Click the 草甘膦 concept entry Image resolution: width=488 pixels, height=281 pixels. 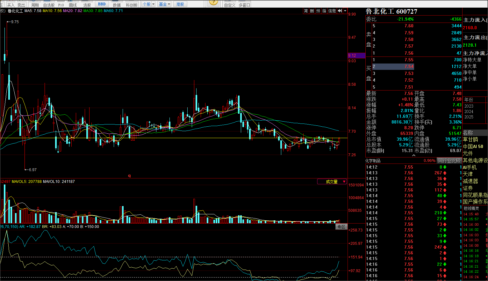coord(470,139)
